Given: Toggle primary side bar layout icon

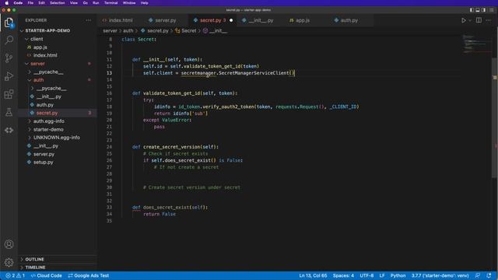Looking at the screenshot, I should click(x=472, y=10).
